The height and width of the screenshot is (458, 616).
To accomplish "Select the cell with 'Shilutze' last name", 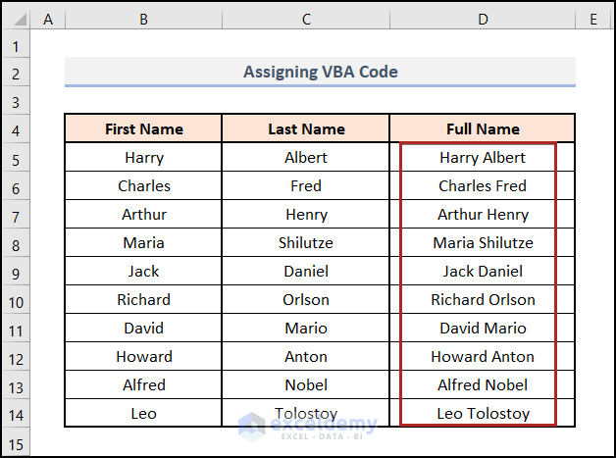I will click(306, 242).
